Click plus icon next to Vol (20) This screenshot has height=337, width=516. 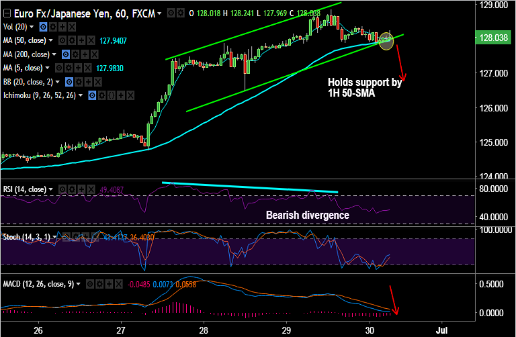[62, 27]
